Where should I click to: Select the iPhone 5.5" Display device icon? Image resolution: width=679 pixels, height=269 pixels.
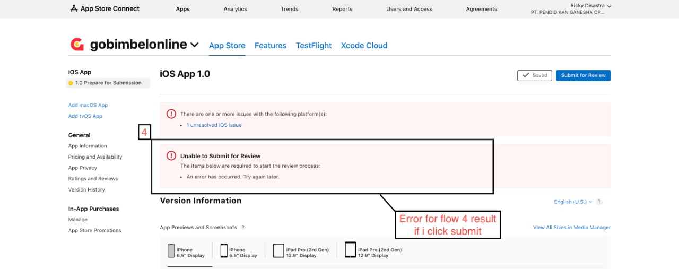pos(224,250)
